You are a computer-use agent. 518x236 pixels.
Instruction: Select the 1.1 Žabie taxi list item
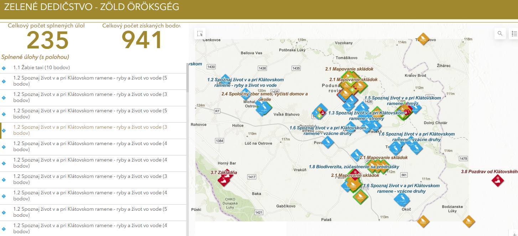pos(41,67)
